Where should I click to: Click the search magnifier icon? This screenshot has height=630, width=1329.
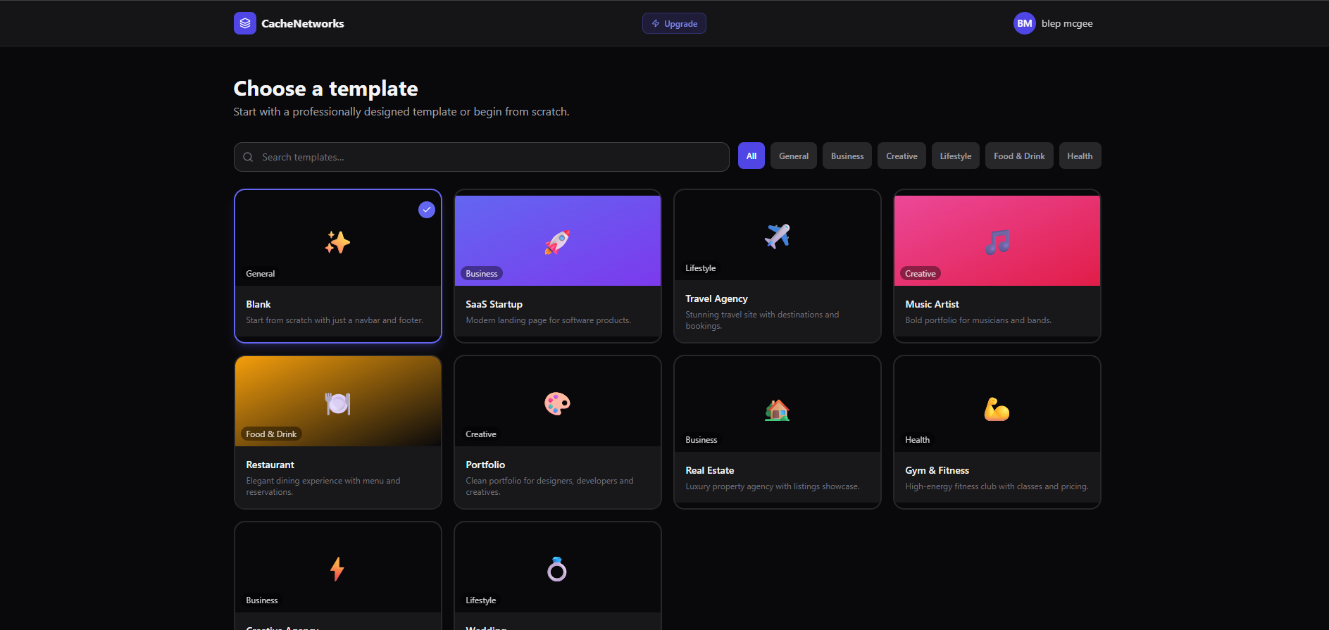tap(248, 157)
